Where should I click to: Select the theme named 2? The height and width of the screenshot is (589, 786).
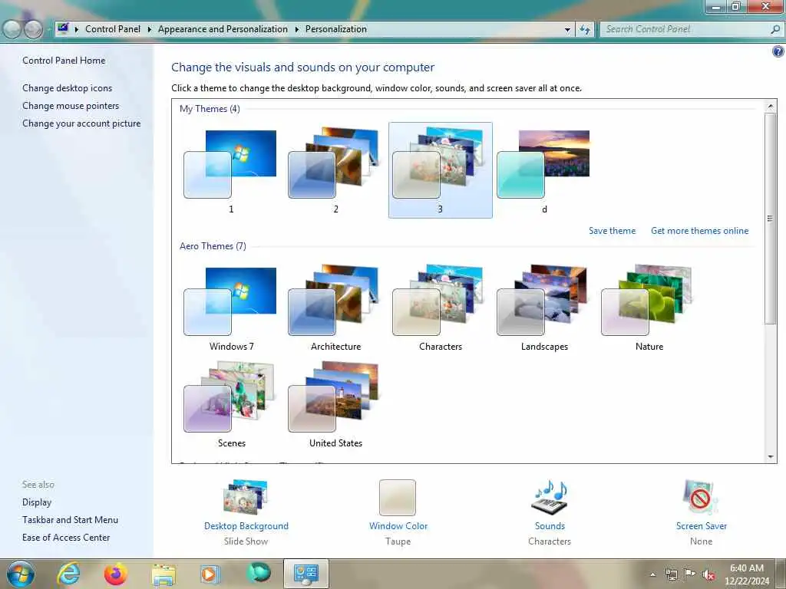[335, 171]
